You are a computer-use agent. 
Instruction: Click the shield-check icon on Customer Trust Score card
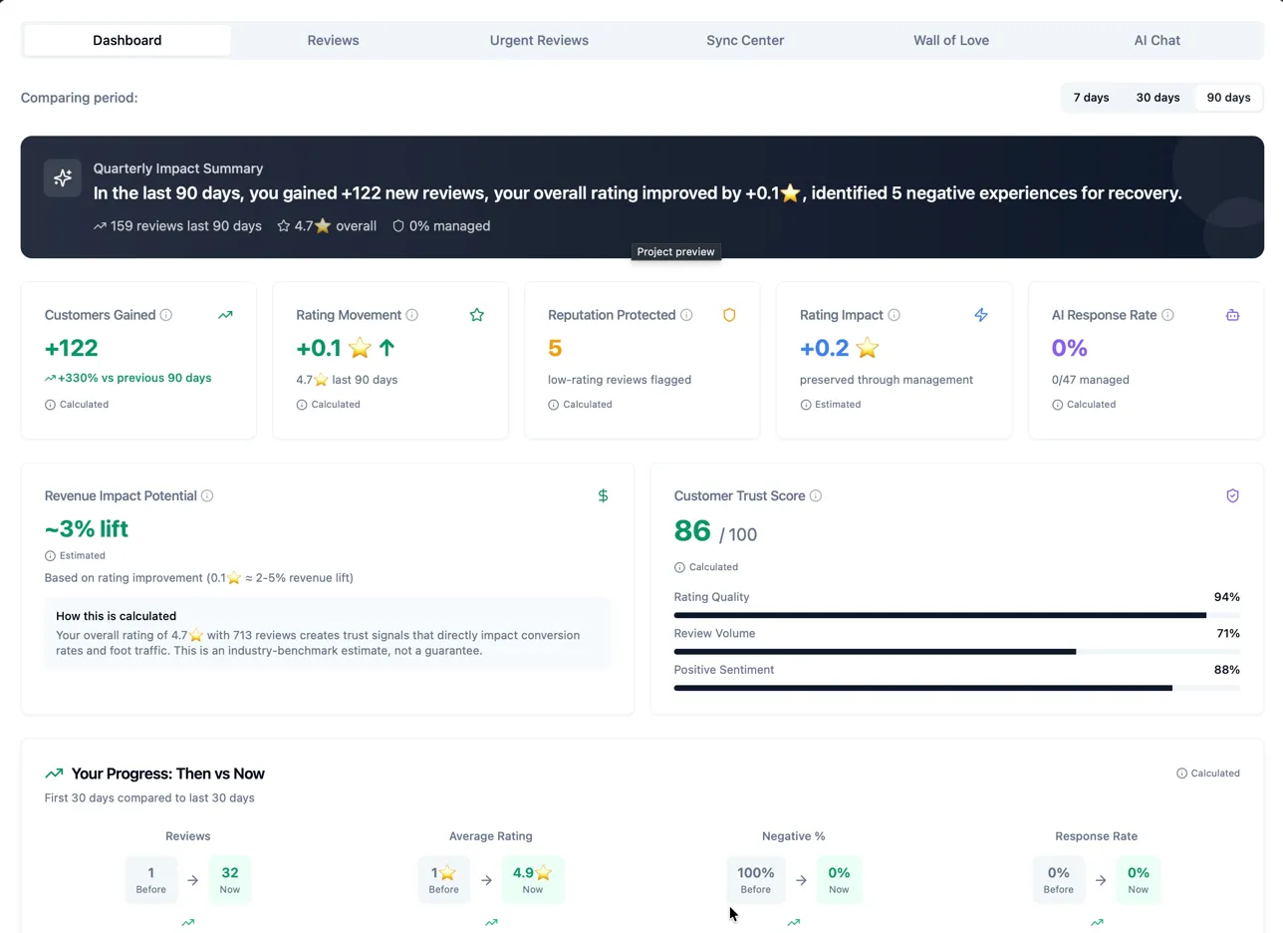coord(1232,494)
